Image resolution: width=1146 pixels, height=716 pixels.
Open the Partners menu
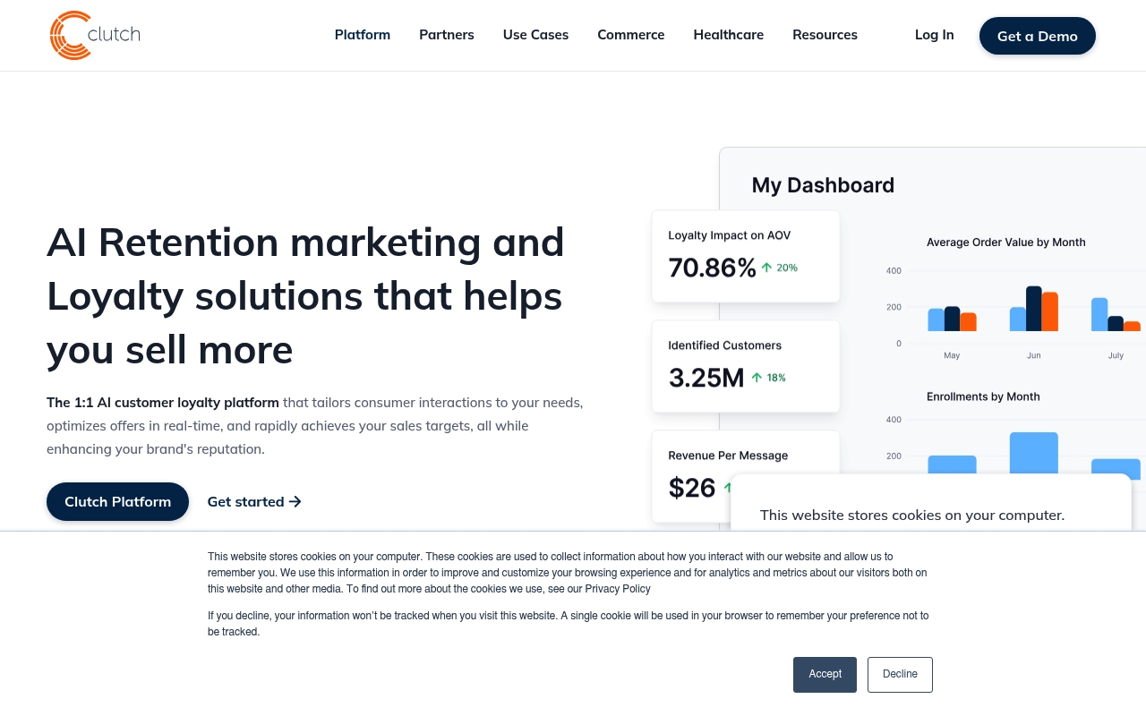pyautogui.click(x=447, y=35)
